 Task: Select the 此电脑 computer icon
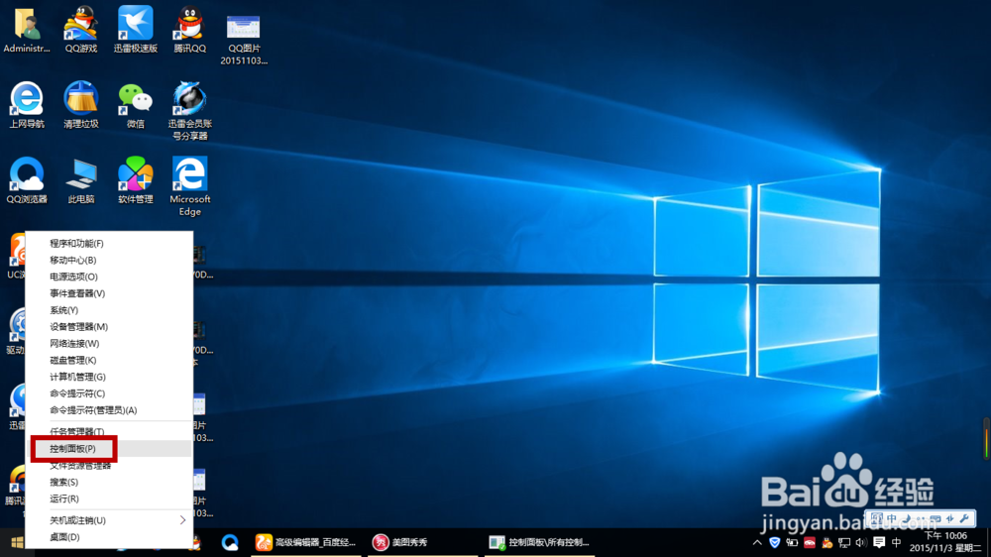(x=81, y=180)
